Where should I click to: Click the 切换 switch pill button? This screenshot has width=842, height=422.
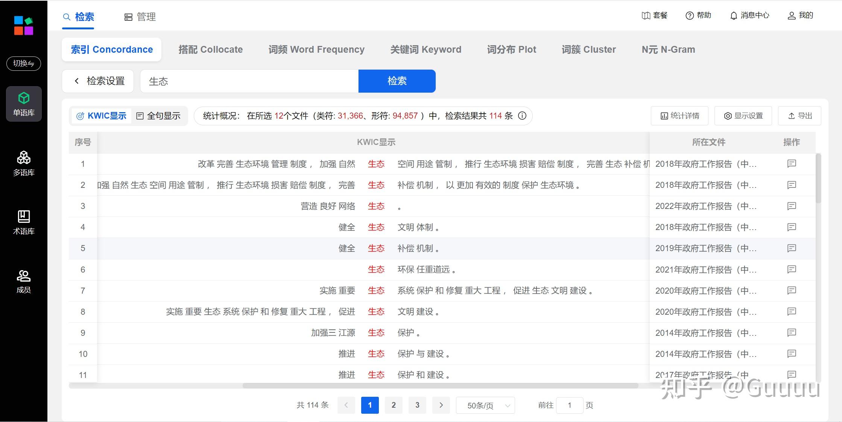(x=24, y=63)
